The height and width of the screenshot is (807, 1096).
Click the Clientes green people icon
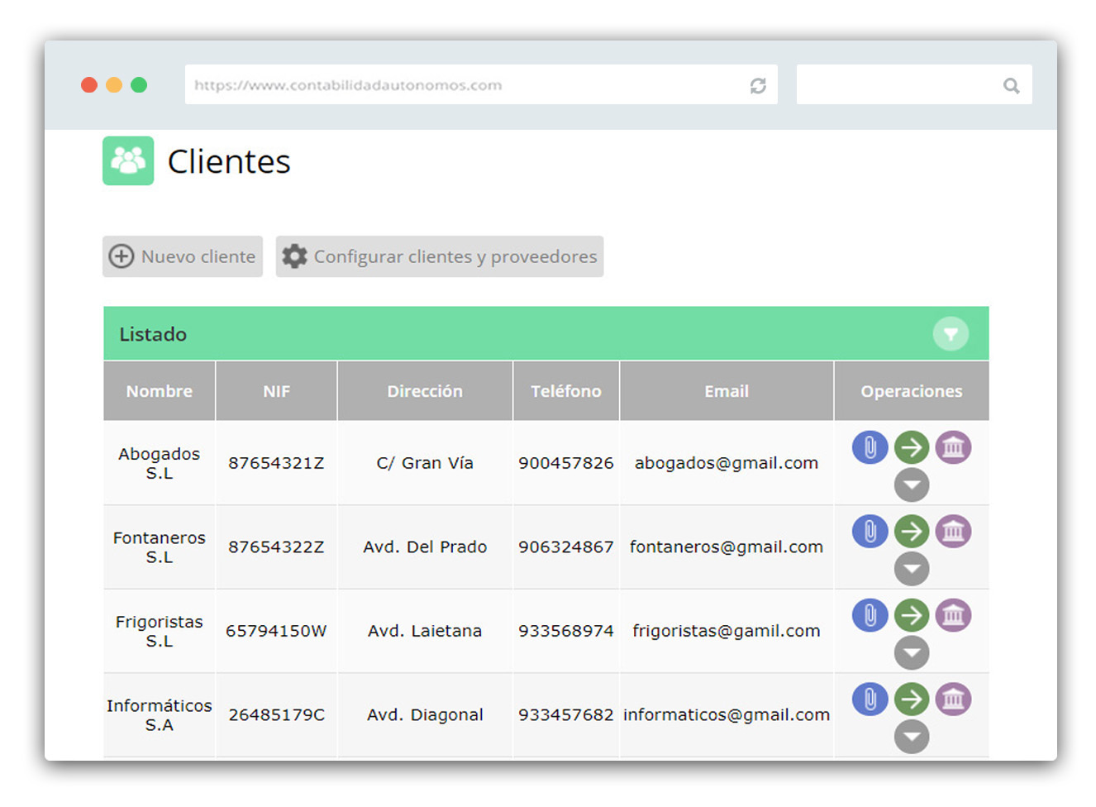point(128,160)
